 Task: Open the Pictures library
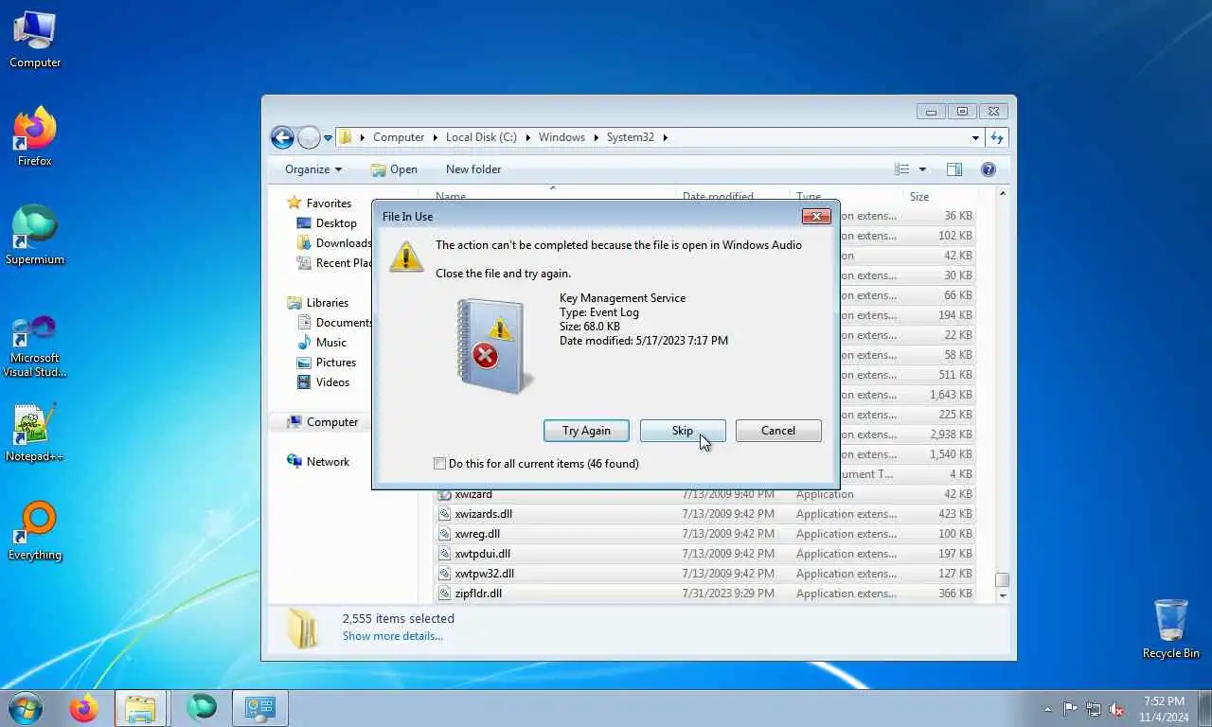[x=336, y=363]
